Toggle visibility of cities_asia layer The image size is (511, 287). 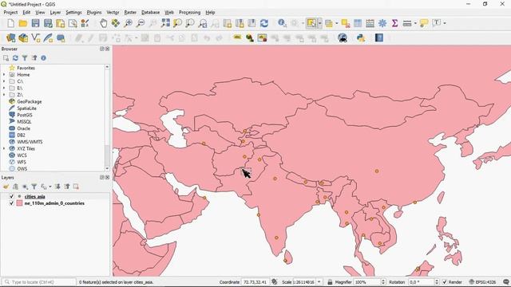[x=12, y=197]
